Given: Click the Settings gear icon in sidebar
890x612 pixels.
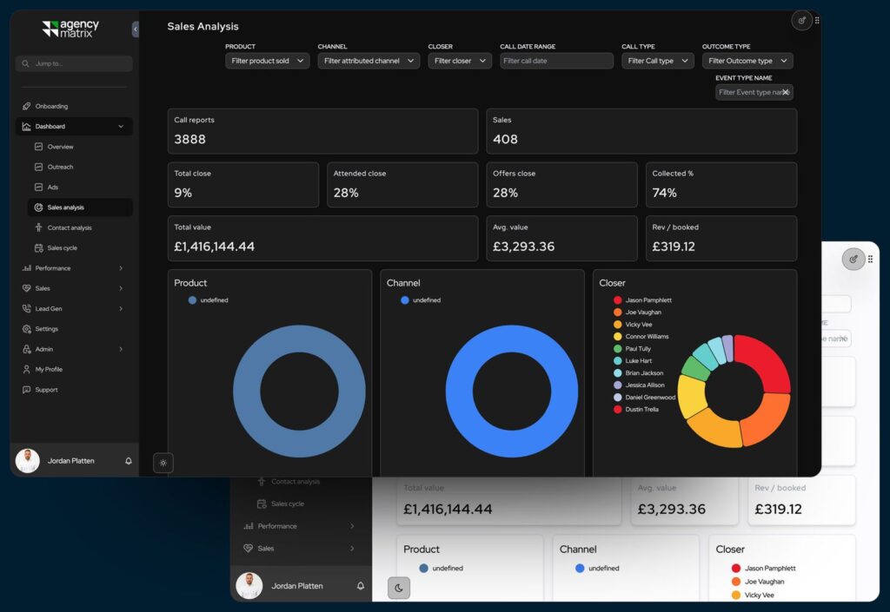Looking at the screenshot, I should [x=27, y=329].
